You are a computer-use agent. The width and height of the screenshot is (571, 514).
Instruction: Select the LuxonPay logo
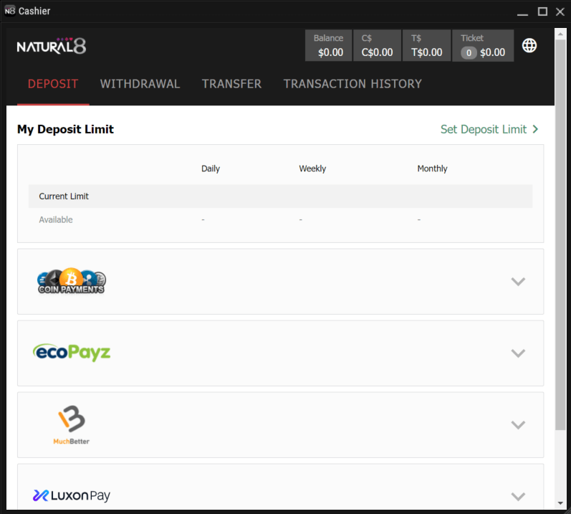tap(72, 495)
